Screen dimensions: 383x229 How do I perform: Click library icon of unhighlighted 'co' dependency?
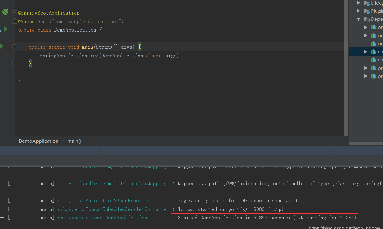click(x=373, y=60)
